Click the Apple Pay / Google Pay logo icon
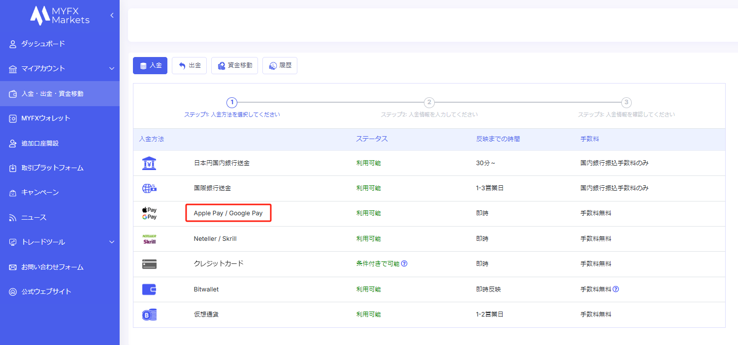Image resolution: width=738 pixels, height=345 pixels. pos(149,213)
